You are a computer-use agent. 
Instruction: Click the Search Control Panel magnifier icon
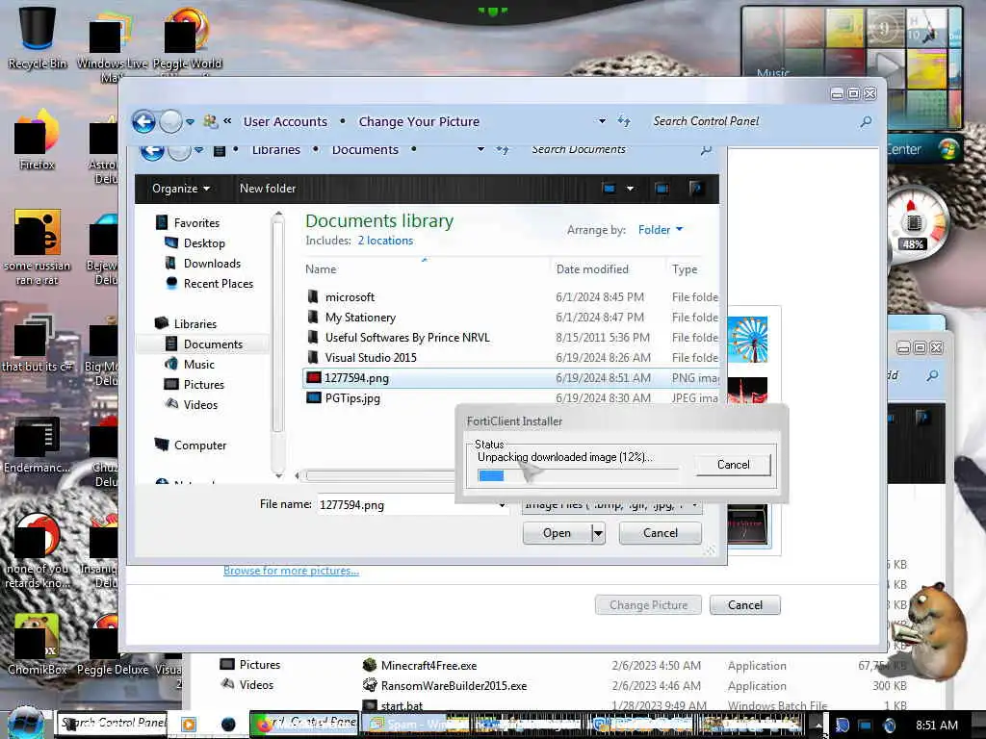click(x=866, y=121)
